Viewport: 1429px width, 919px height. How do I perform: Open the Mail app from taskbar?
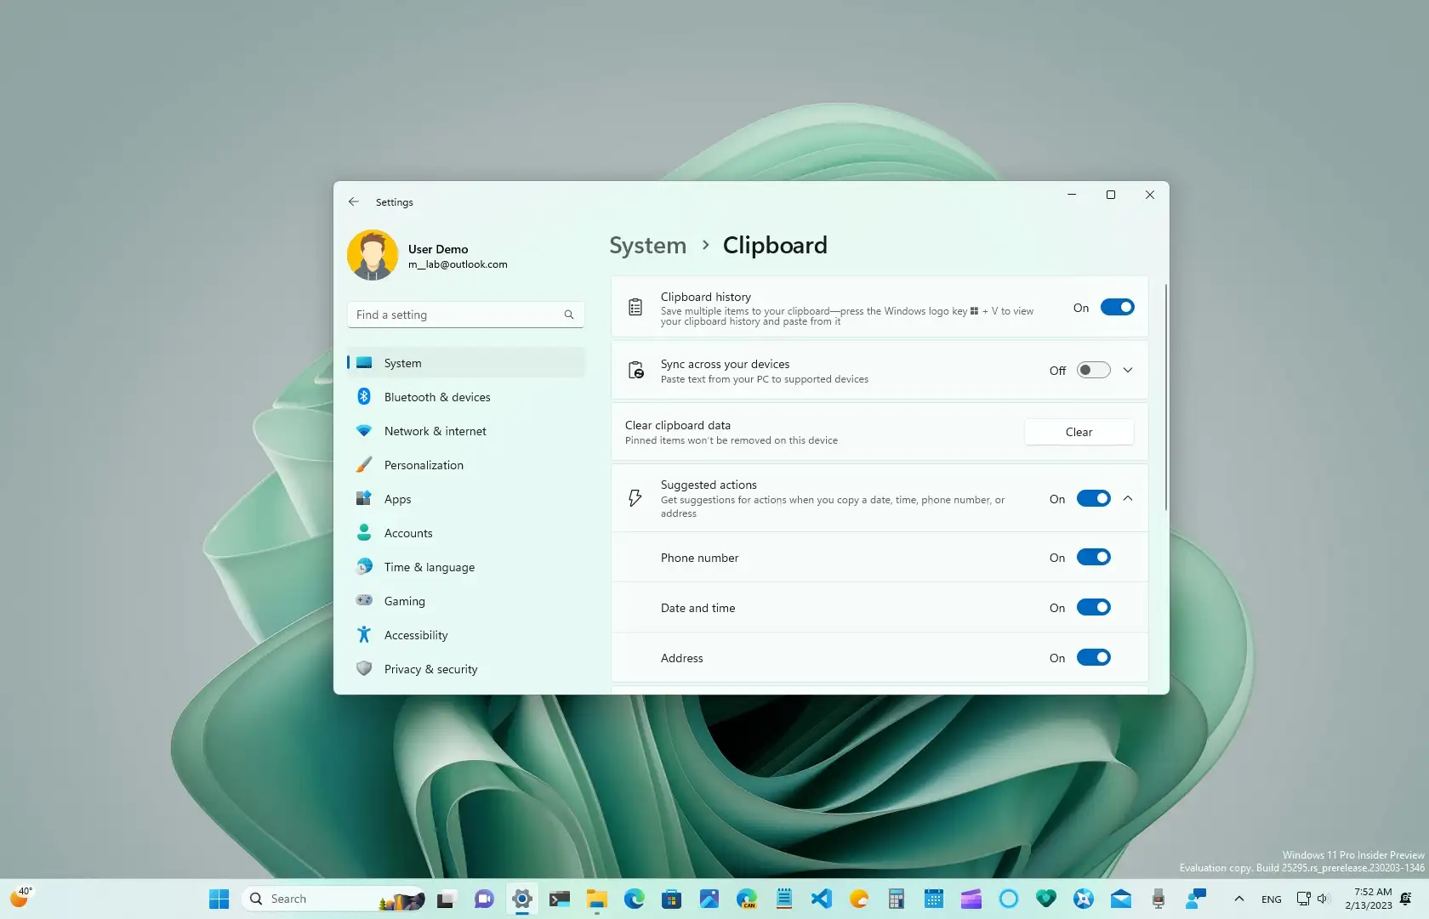[1121, 899]
